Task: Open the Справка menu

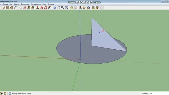Action: point(51,4)
